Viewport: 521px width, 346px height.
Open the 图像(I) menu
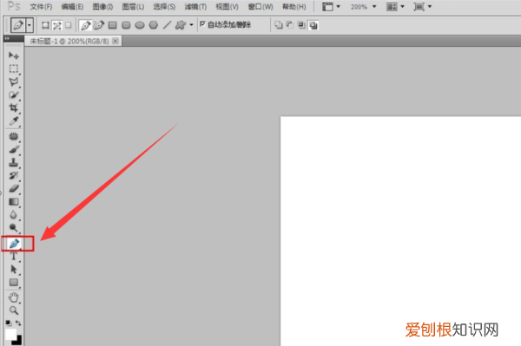[102, 7]
